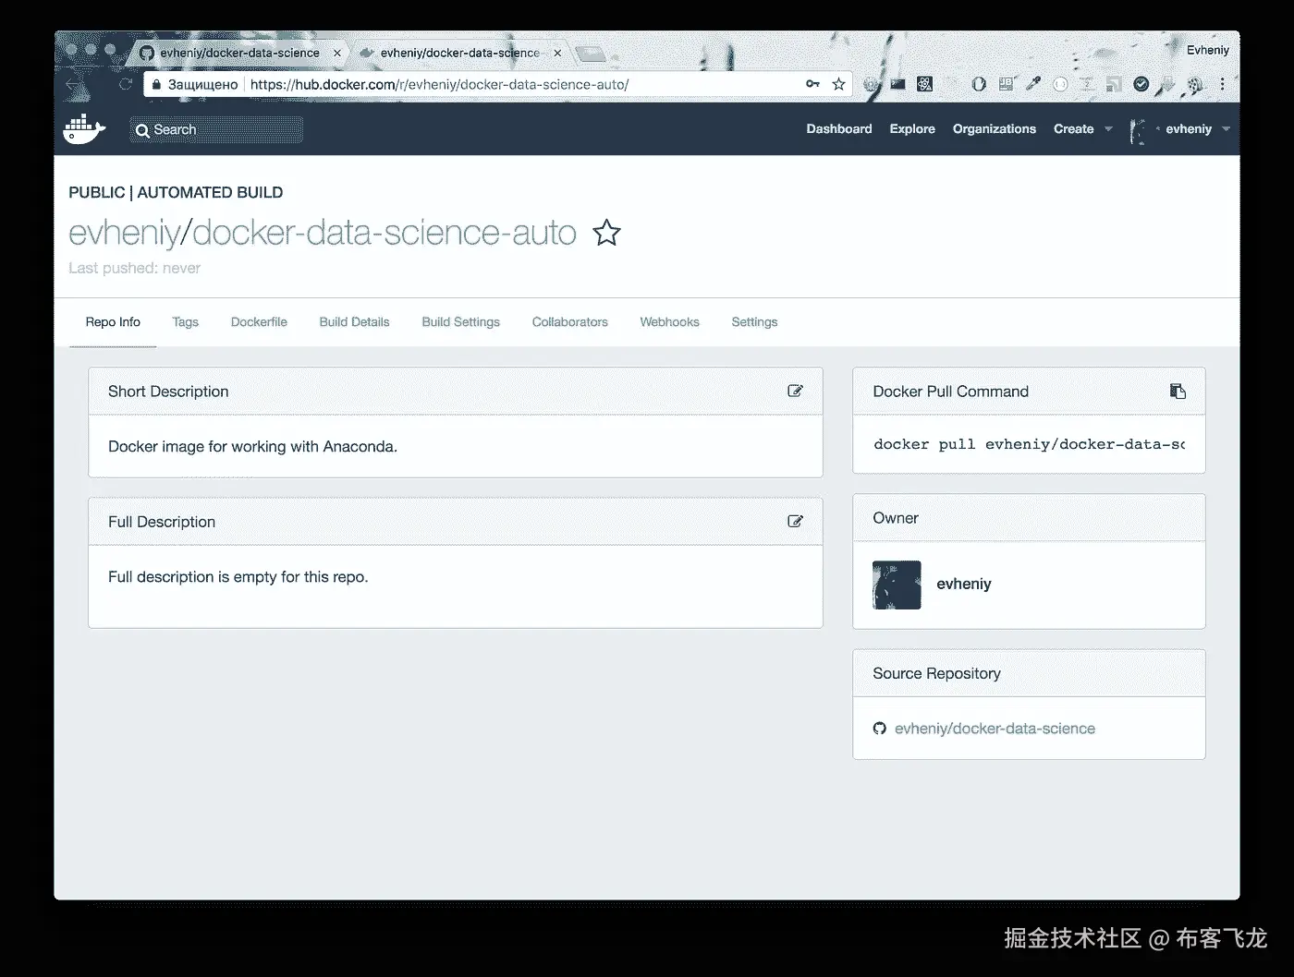Open the Dockerfile tab

click(259, 322)
